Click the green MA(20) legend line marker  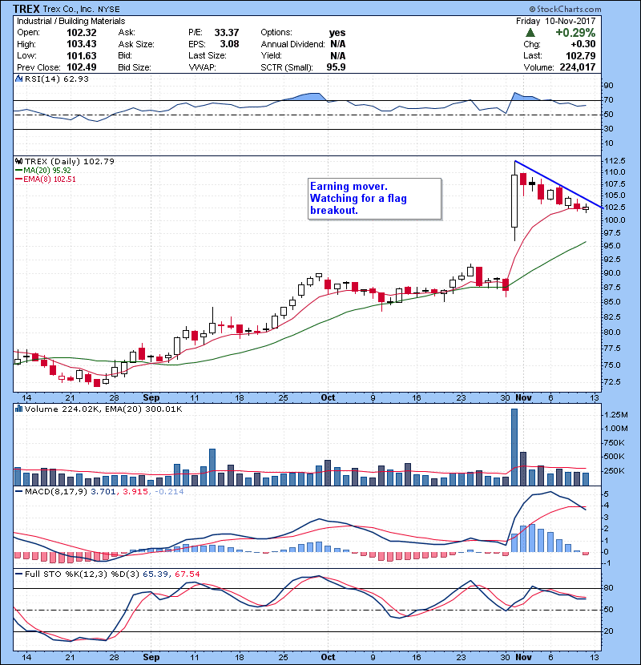[18, 171]
